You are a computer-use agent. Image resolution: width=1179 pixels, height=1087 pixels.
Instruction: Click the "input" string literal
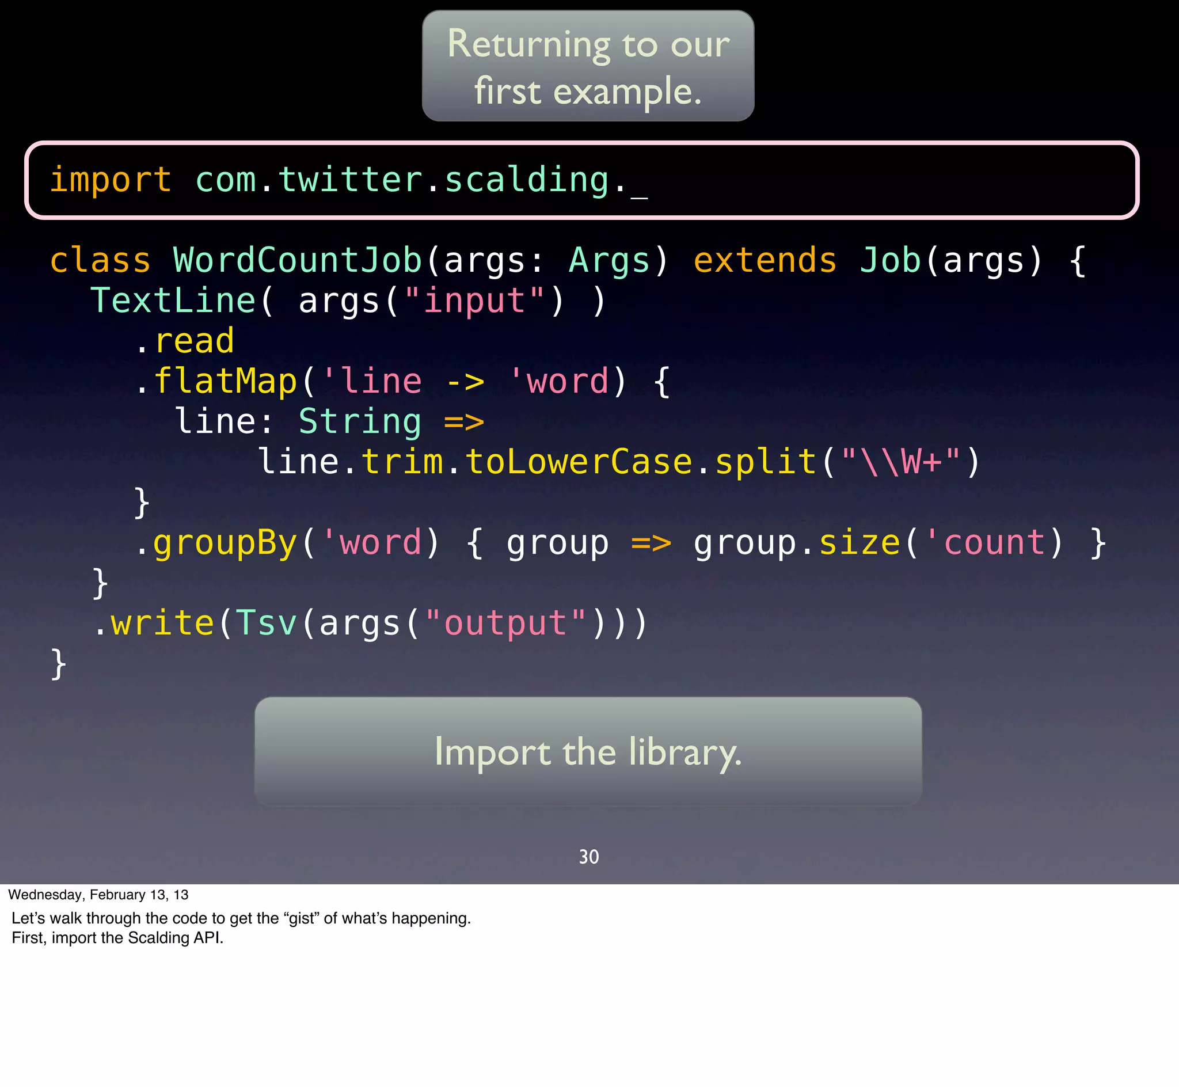tap(474, 301)
